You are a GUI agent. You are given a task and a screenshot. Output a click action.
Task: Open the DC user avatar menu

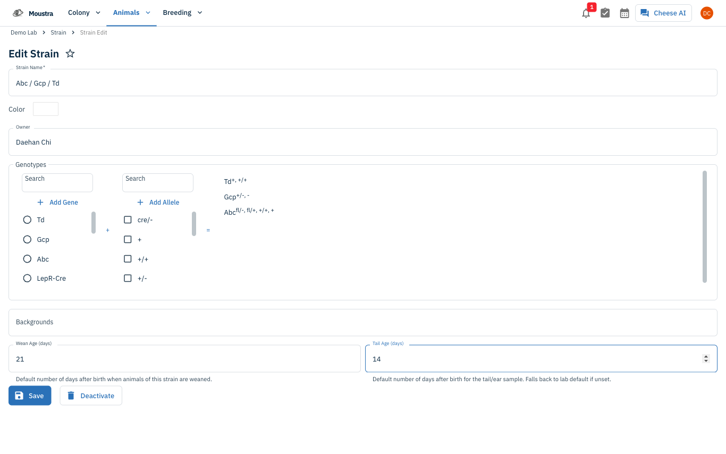[x=707, y=13]
